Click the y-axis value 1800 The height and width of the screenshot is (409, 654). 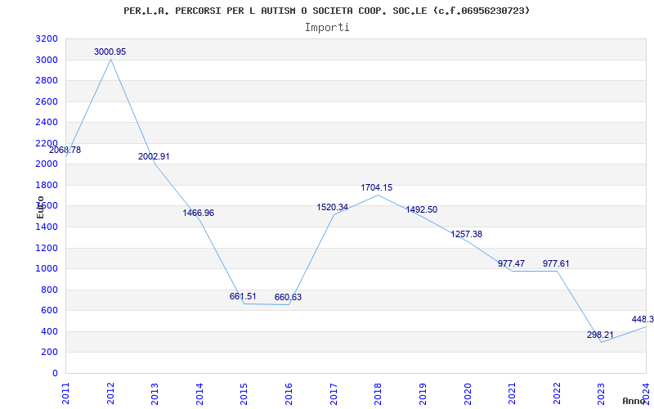click(x=47, y=185)
